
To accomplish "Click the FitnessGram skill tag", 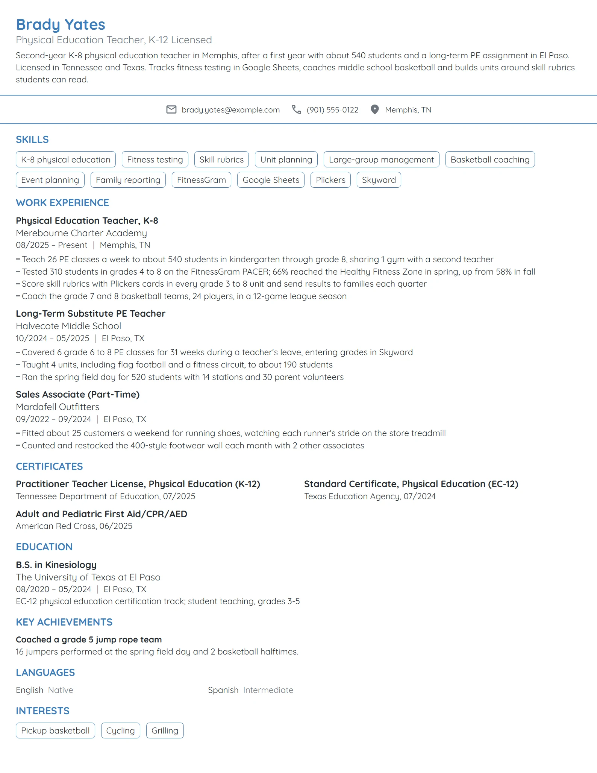I will (202, 180).
